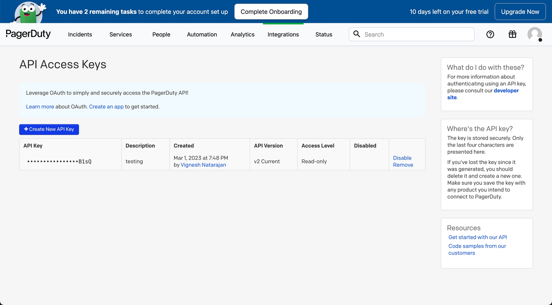Disable the B1sQ API key

tap(402, 158)
